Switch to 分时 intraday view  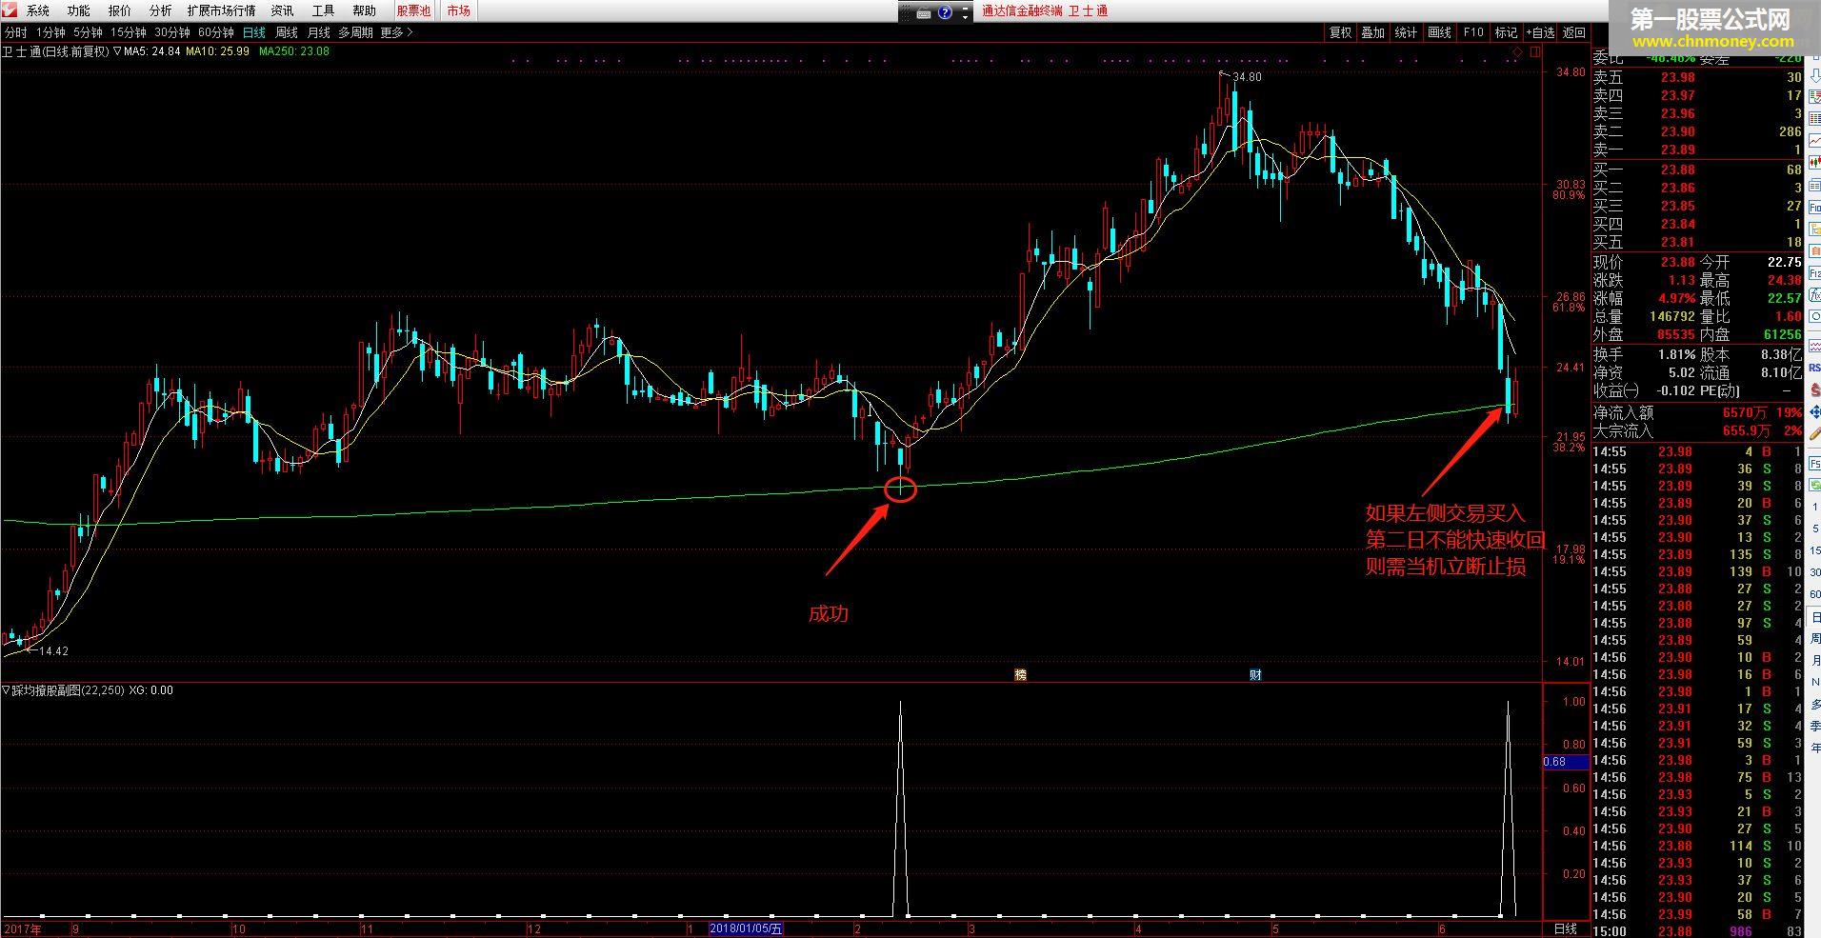(16, 32)
